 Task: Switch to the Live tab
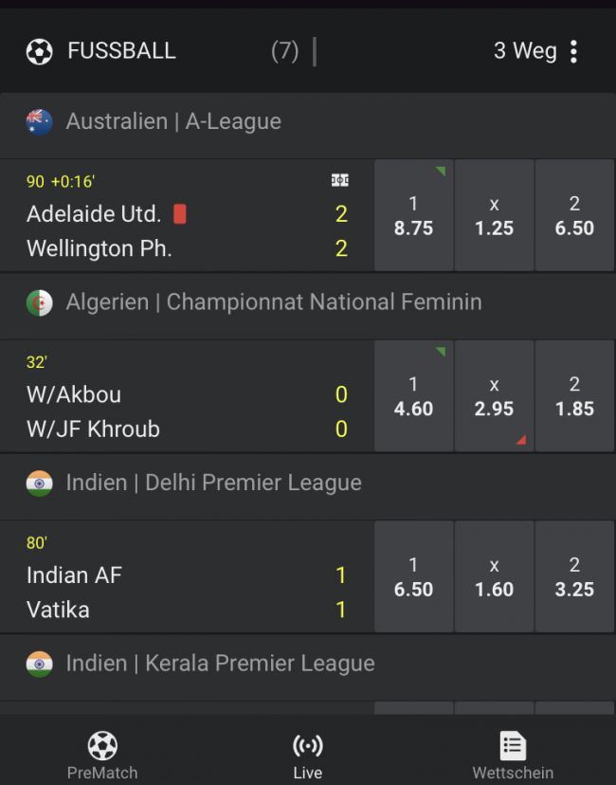pos(307,755)
